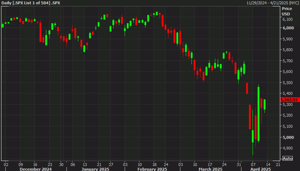Open the date range 11/29/2024 - 4/21/2025 selector
Screen dimensions: 300x171
point(272,3)
